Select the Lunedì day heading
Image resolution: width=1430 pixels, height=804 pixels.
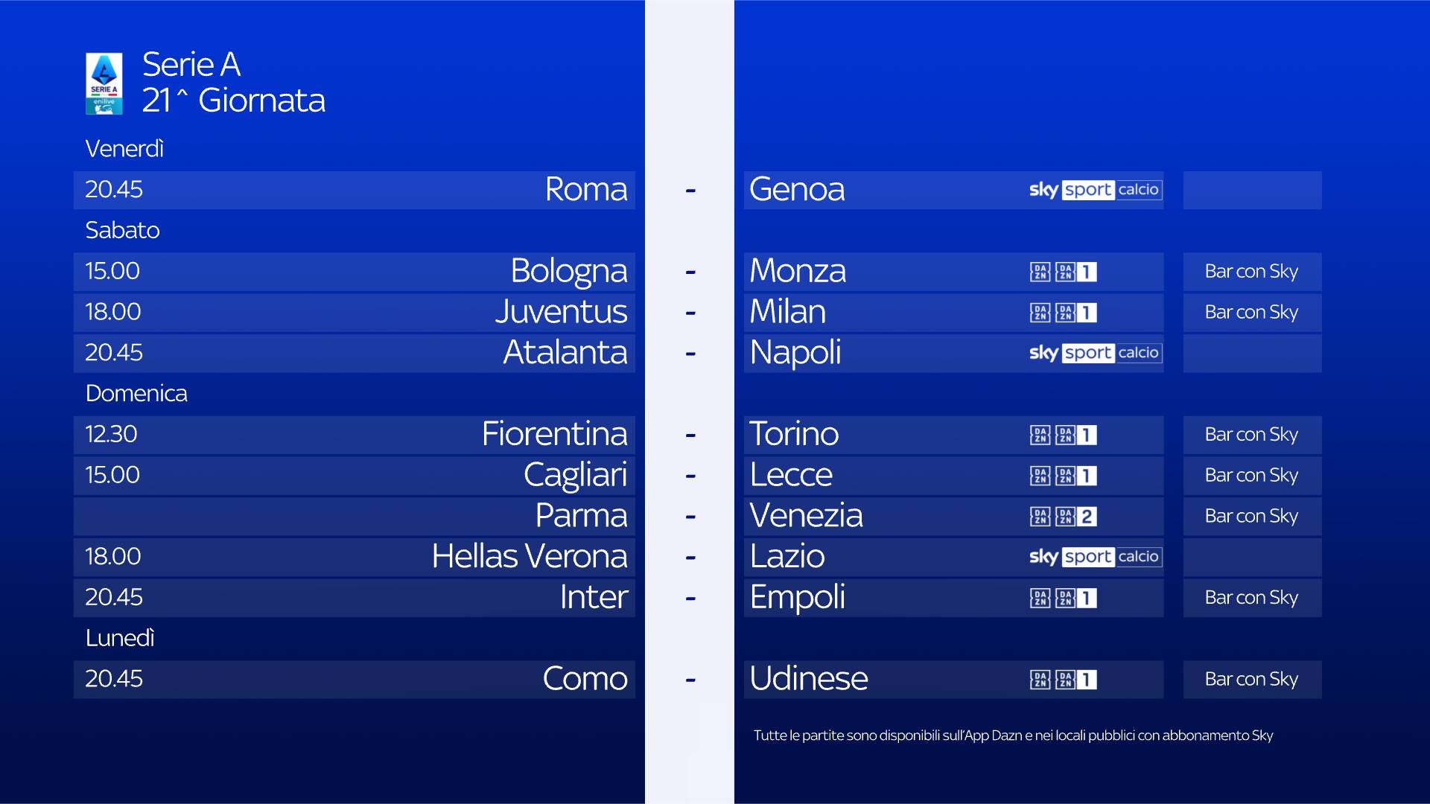pyautogui.click(x=120, y=639)
